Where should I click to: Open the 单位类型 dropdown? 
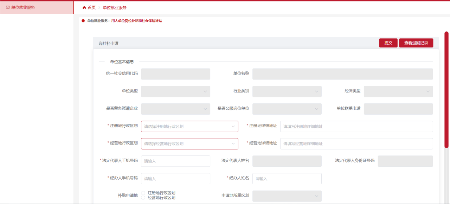(175, 91)
